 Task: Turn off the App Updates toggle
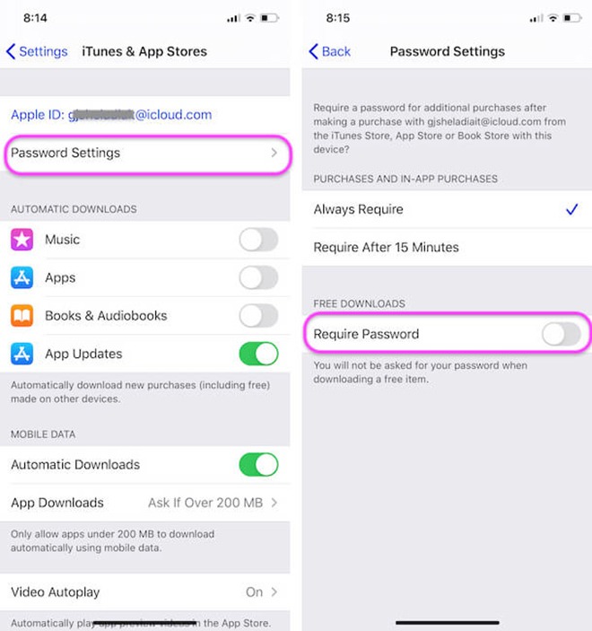[258, 354]
